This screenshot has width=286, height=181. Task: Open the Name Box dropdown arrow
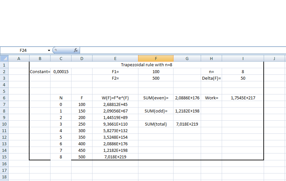[x=49, y=50]
